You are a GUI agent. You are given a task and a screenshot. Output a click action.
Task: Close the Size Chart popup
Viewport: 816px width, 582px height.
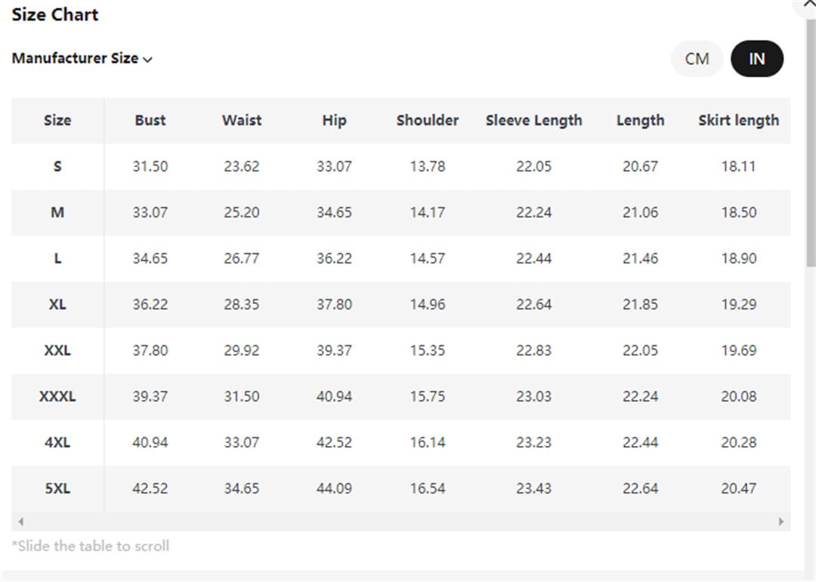coord(808,5)
